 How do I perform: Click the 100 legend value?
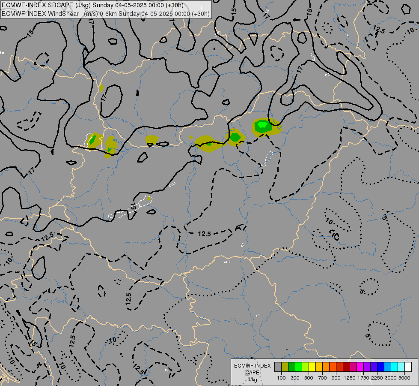281,378
